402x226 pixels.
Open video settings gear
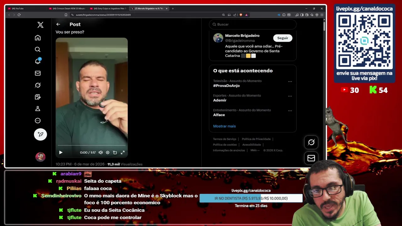coord(108,153)
